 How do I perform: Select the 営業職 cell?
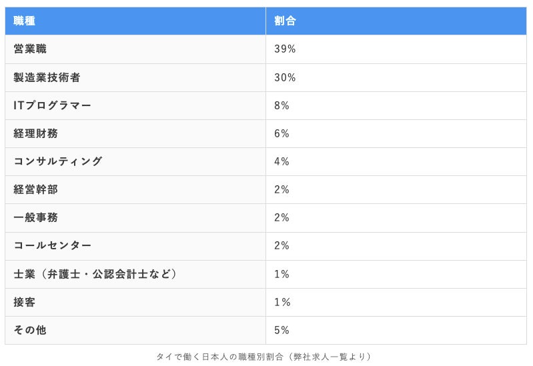coord(31,49)
